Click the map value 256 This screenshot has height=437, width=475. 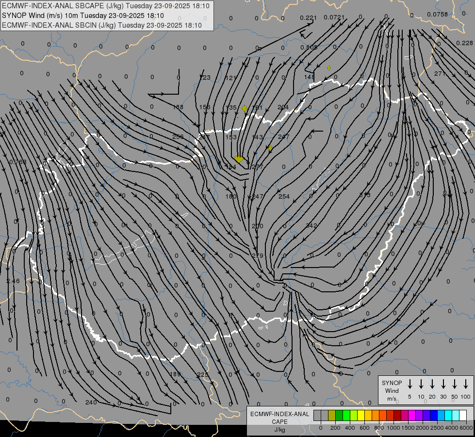tap(178, 136)
